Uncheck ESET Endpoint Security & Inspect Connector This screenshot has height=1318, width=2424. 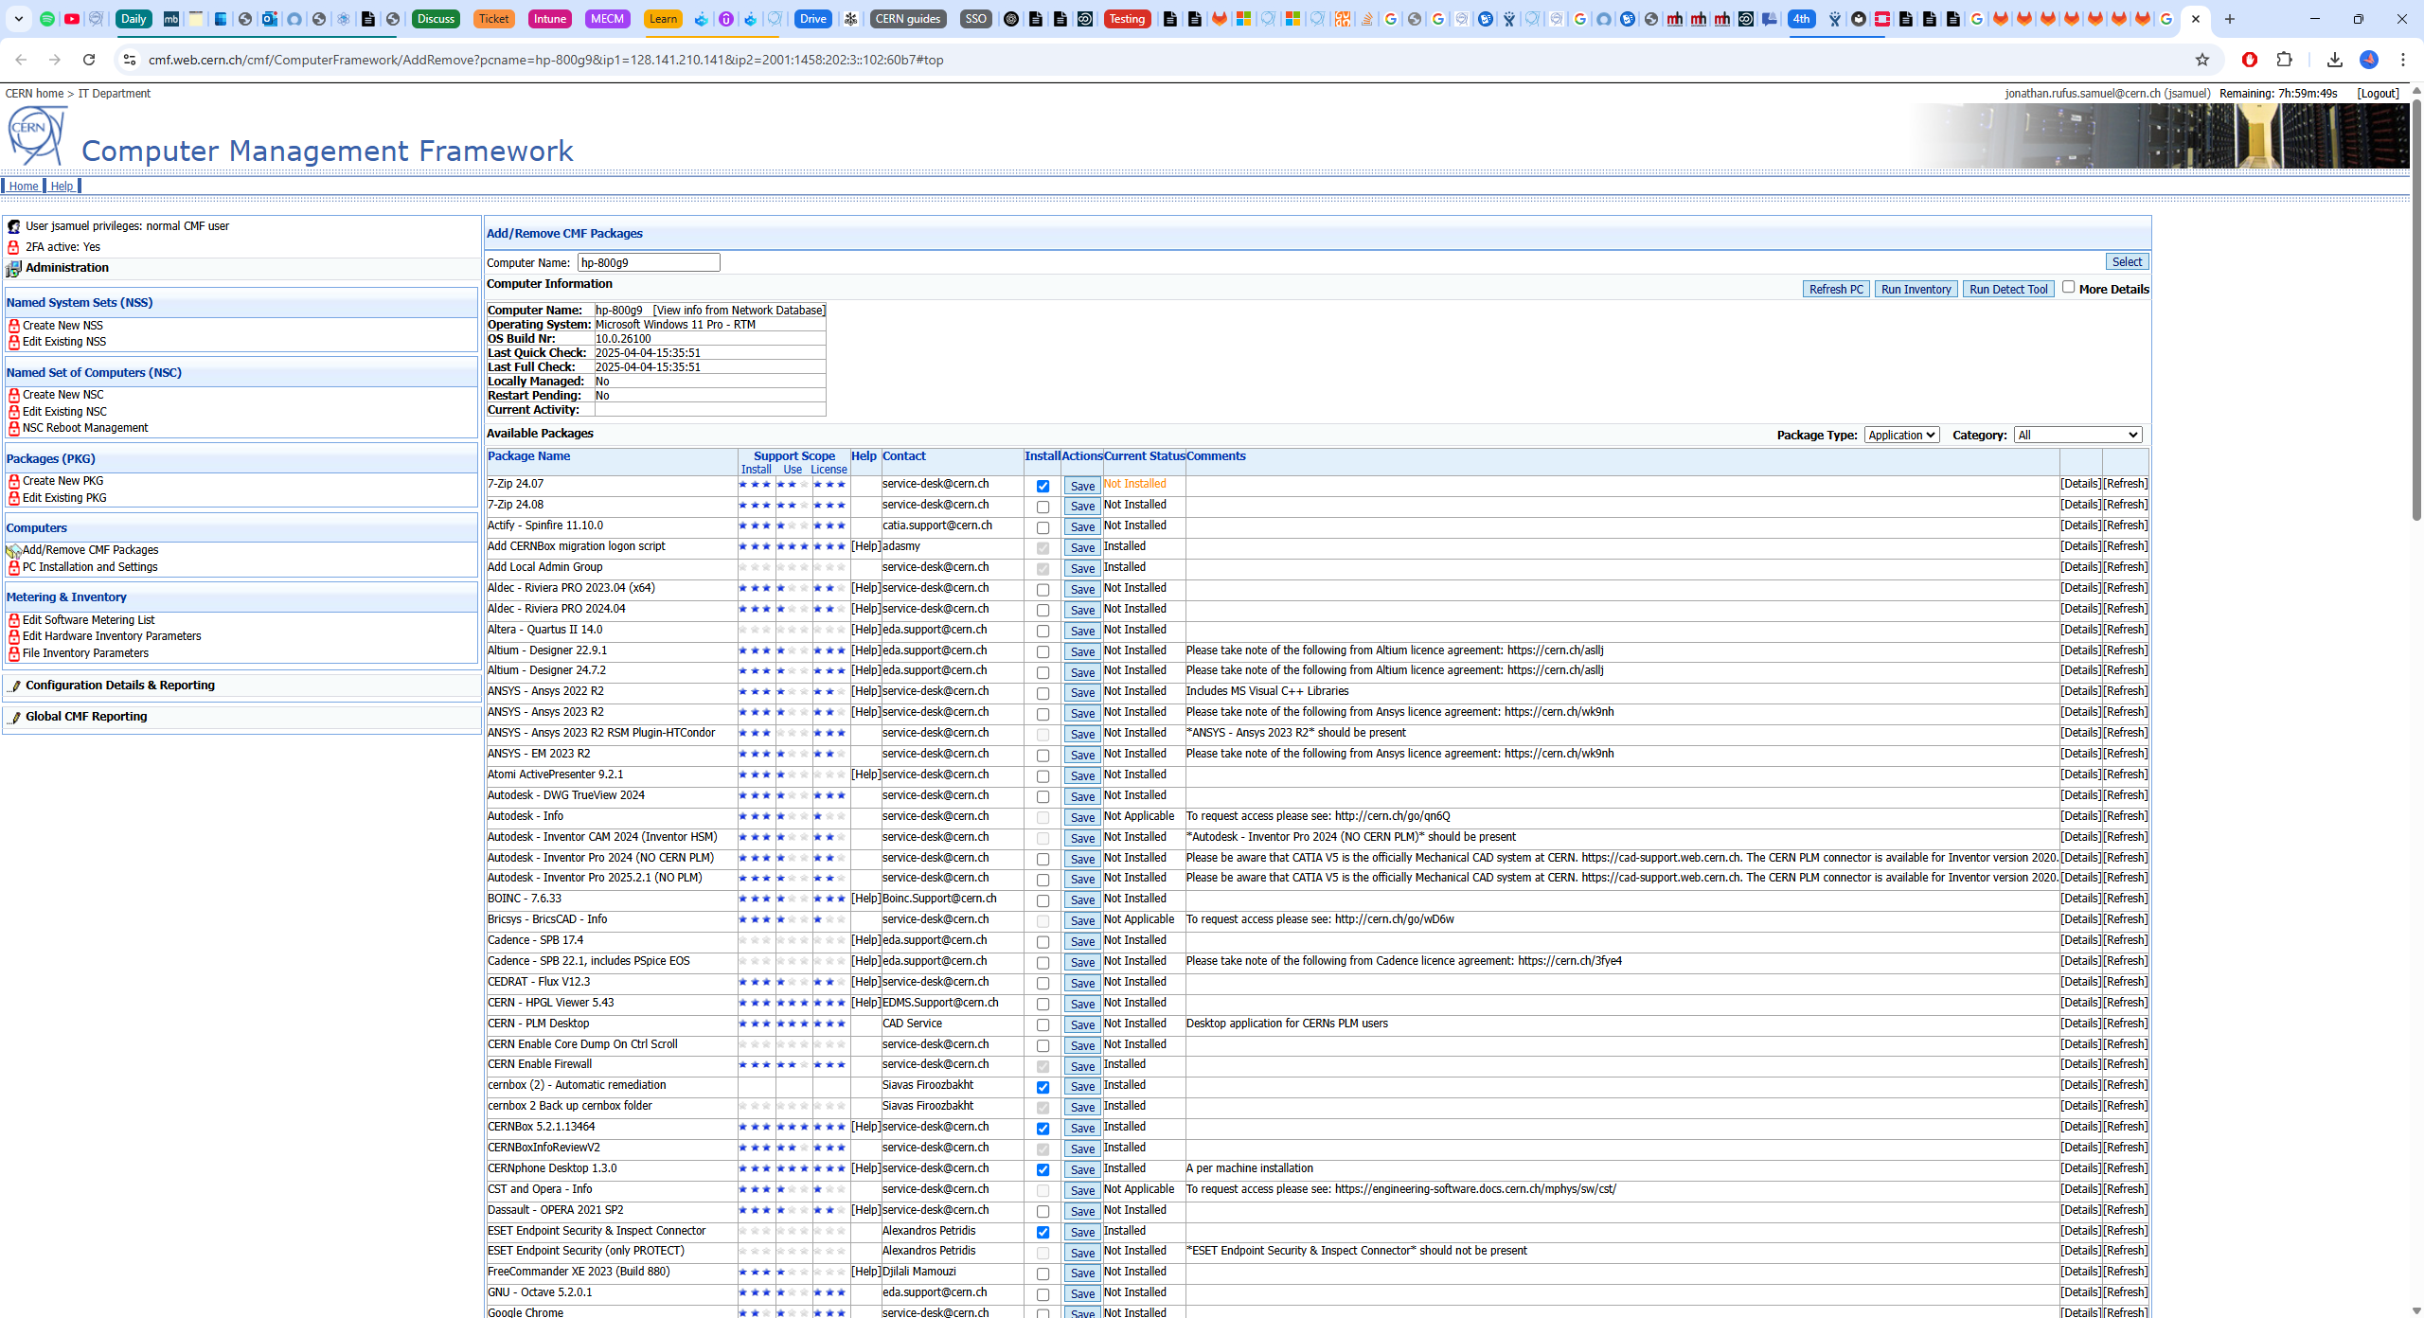click(x=1043, y=1233)
